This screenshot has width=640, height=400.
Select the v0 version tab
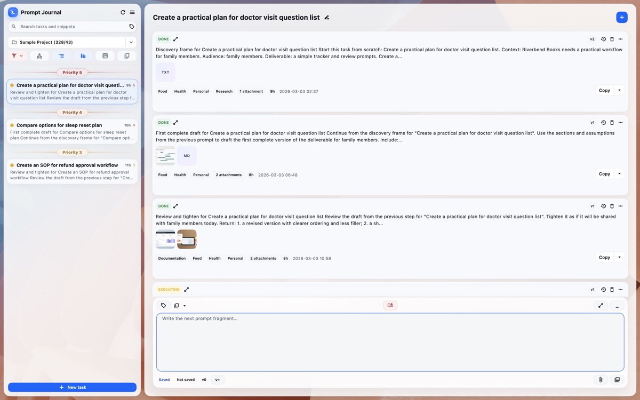point(204,380)
